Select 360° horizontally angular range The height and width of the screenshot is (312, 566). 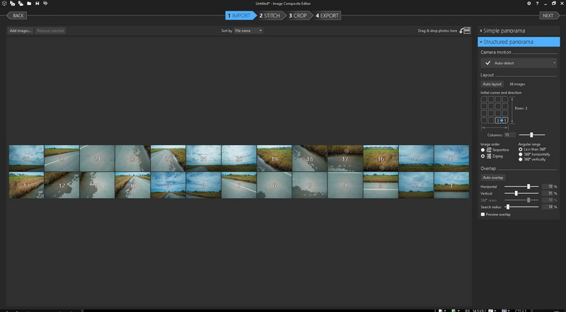pyautogui.click(x=521, y=154)
